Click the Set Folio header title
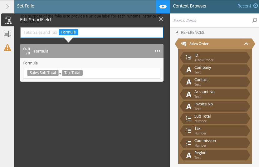The height and width of the screenshot is (167, 259). [x=26, y=6]
